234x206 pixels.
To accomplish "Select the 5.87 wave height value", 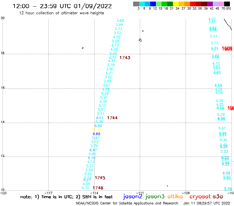I will [96, 138].
